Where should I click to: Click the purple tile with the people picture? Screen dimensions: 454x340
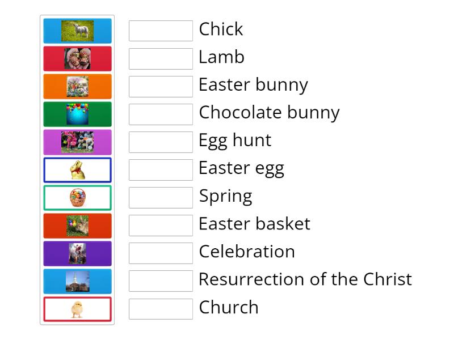[78, 253]
